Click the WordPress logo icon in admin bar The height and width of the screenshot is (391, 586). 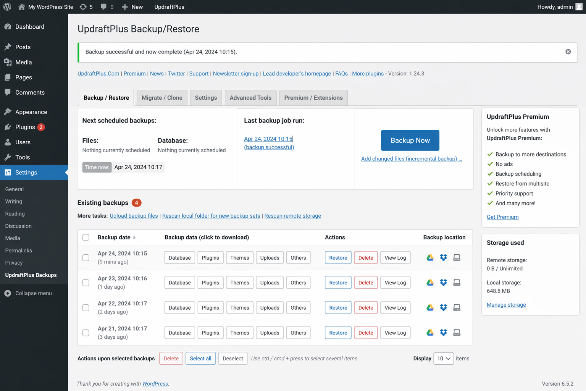click(7, 7)
